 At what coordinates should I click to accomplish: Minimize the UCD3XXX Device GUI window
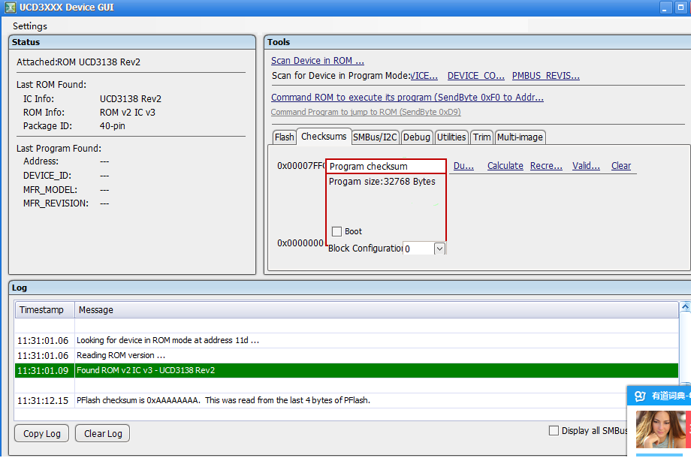pyautogui.click(x=665, y=8)
